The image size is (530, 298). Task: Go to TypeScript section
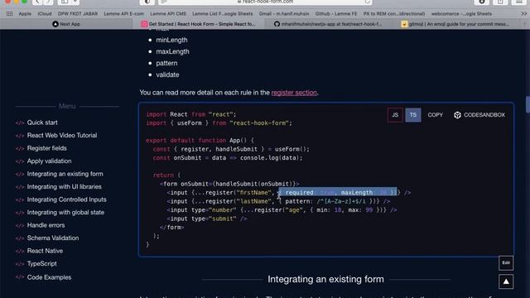(x=42, y=264)
